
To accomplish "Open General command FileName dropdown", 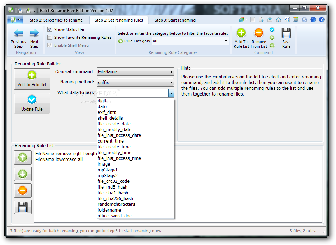I will [x=135, y=71].
